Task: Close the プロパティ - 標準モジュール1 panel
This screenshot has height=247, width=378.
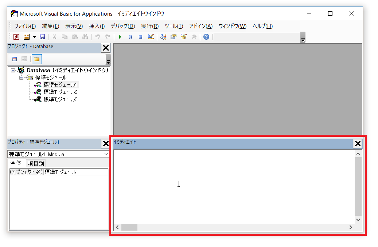Action: point(106,144)
